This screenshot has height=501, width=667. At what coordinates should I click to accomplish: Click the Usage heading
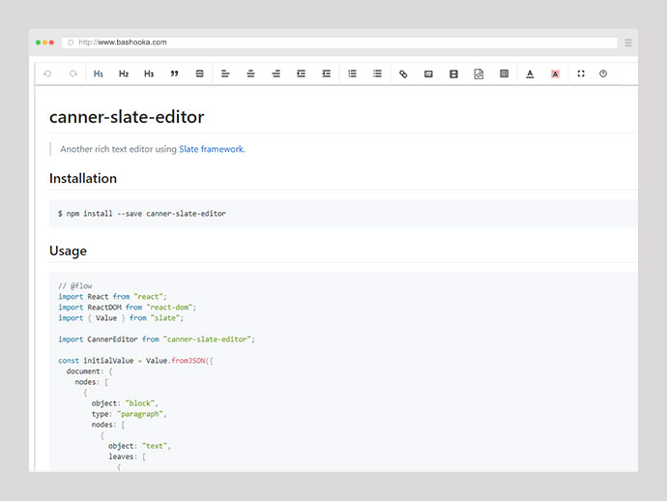coord(68,250)
